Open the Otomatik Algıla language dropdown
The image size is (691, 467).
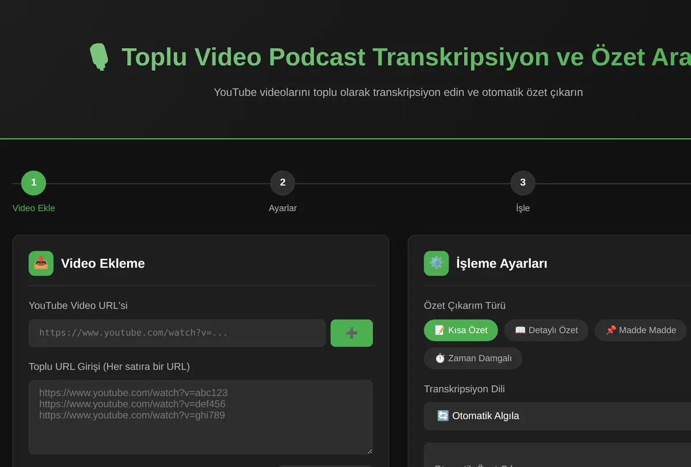coord(557,416)
